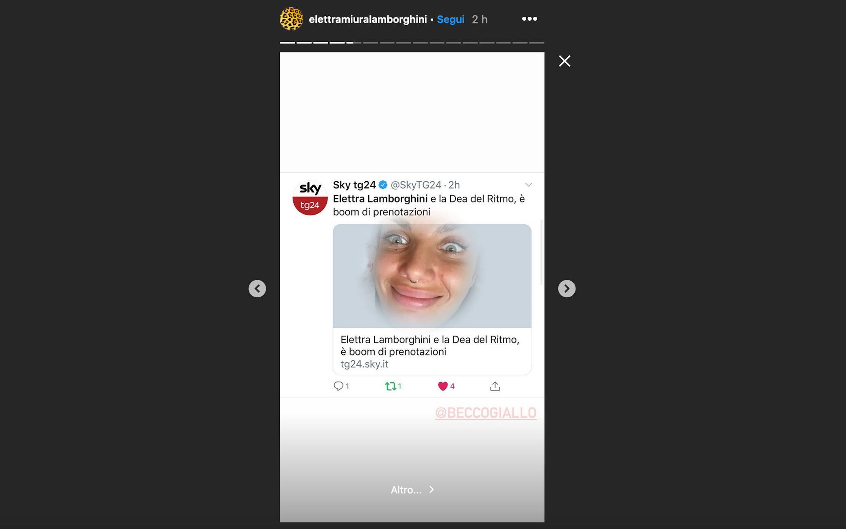The width and height of the screenshot is (846, 529).
Task: Click the green retweet icon
Action: pyautogui.click(x=390, y=386)
